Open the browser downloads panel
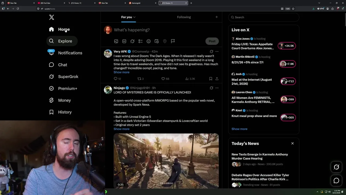The image size is (346, 195). [x=313, y=9]
